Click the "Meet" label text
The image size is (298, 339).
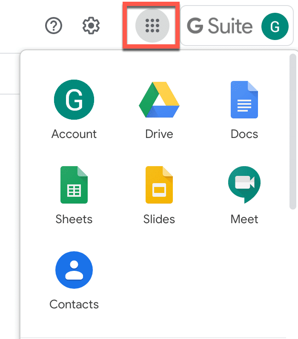point(244,219)
